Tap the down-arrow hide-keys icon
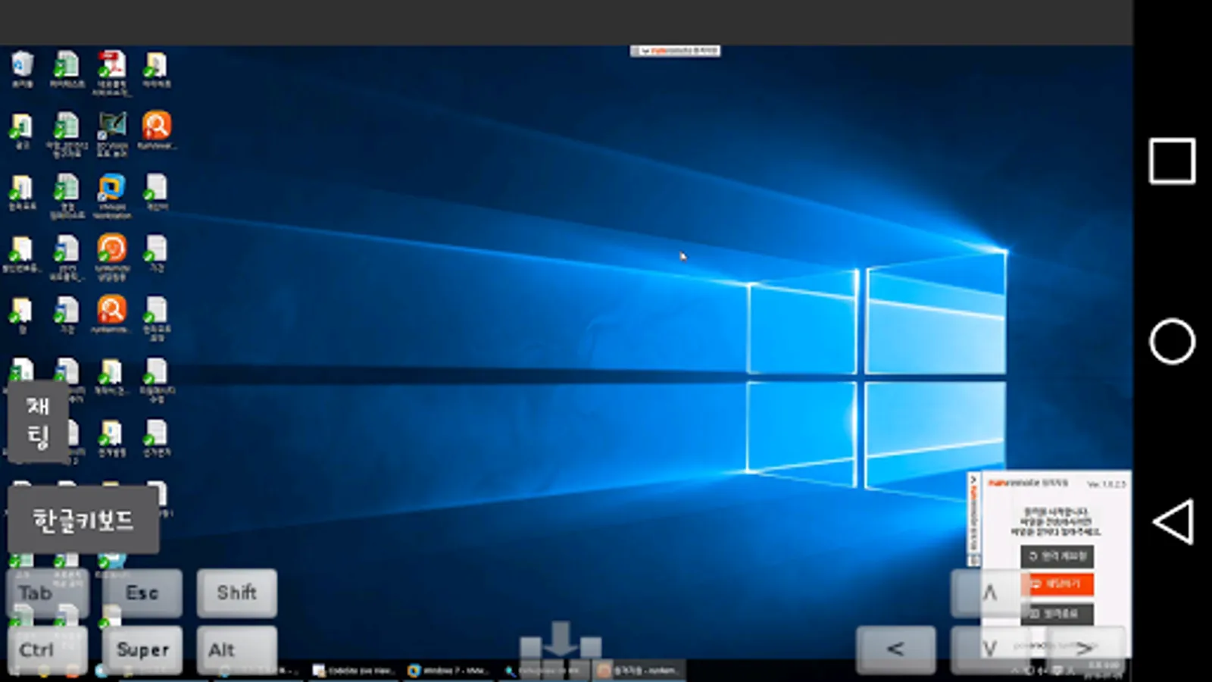The width and height of the screenshot is (1212, 682). pos(561,641)
